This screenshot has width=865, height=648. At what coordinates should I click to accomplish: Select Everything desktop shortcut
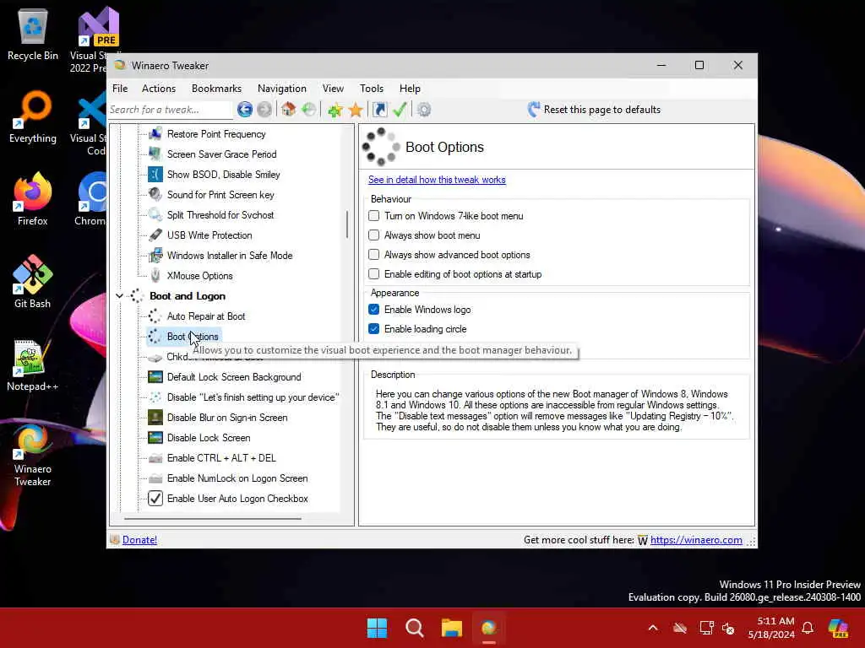(33, 117)
